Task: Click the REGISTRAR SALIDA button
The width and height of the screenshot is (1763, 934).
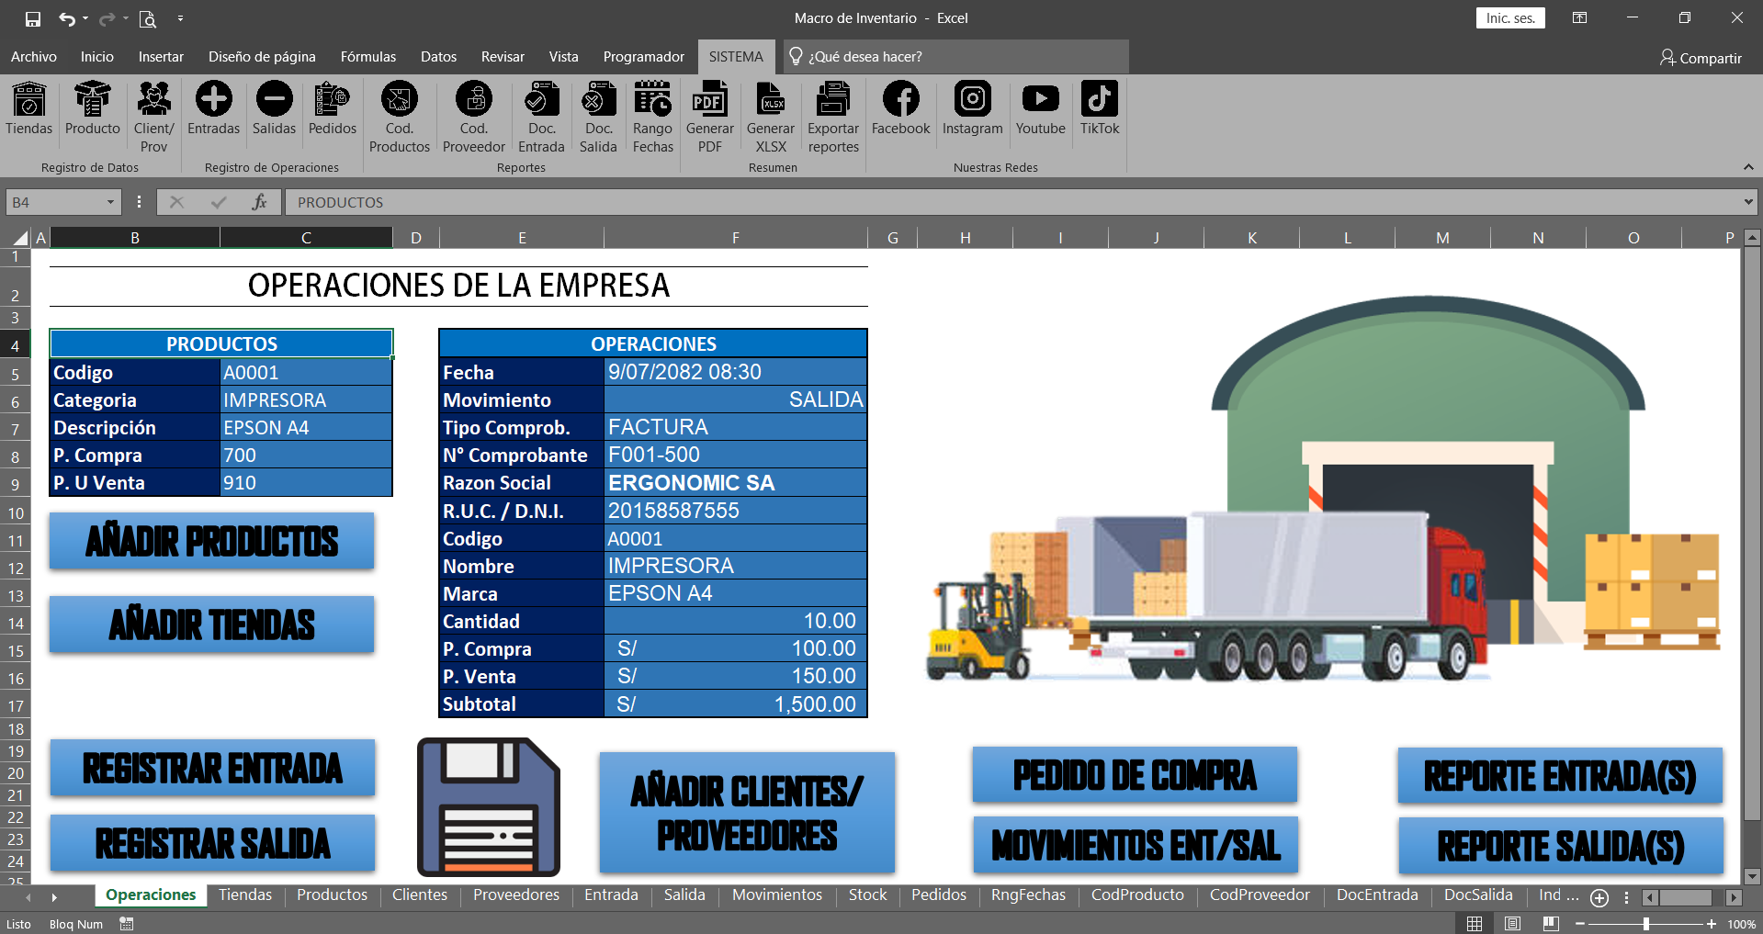Action: tap(212, 842)
